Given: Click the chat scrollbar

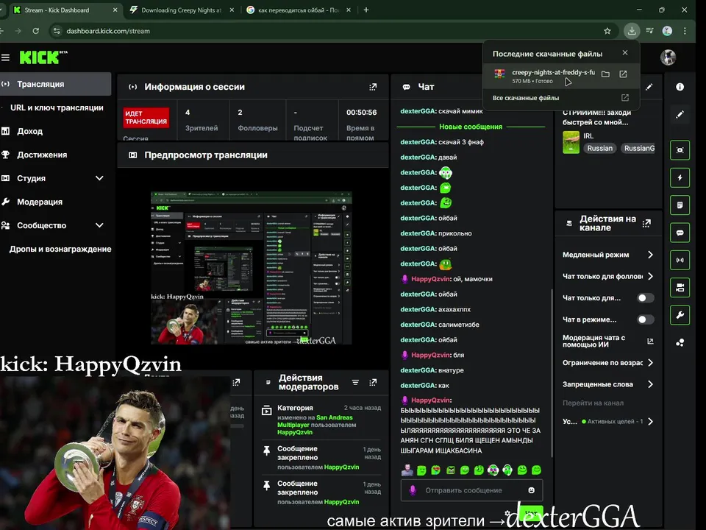Looking at the screenshot, I should click(x=552, y=372).
